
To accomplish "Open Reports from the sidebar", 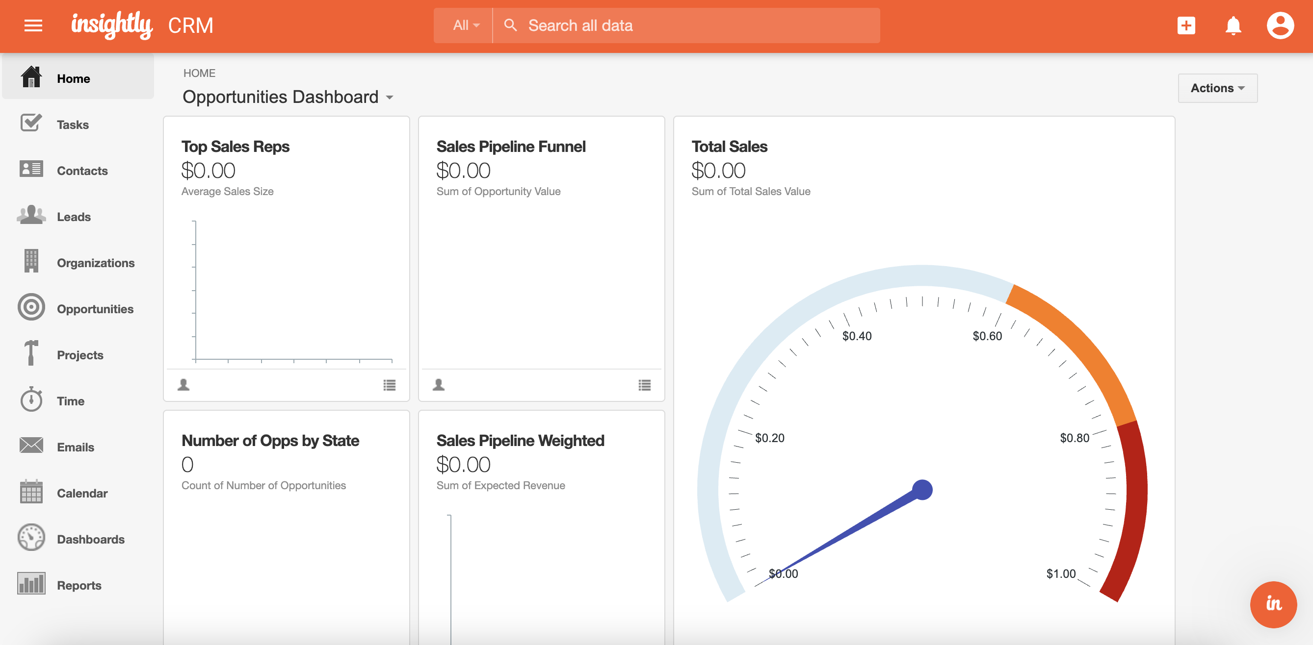I will (x=78, y=585).
